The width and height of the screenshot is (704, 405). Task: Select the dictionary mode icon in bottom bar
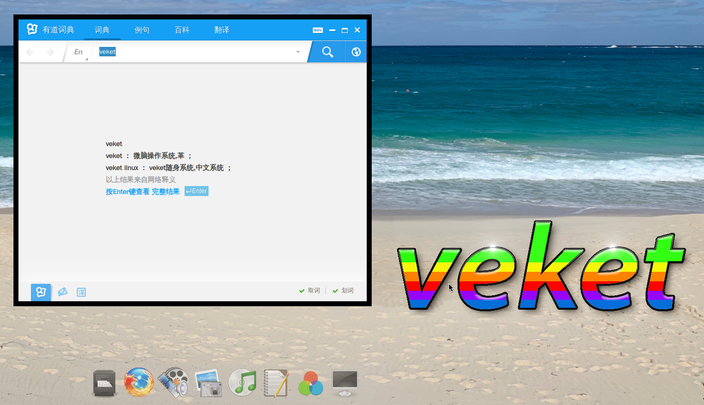[41, 292]
